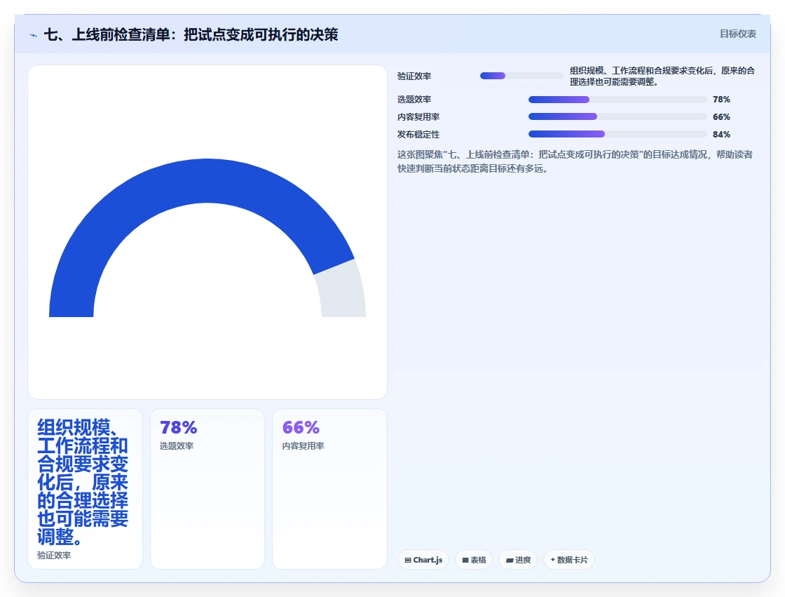Image resolution: width=785 pixels, height=597 pixels.
Task: Click the 进度 tag icon
Action: 509,560
